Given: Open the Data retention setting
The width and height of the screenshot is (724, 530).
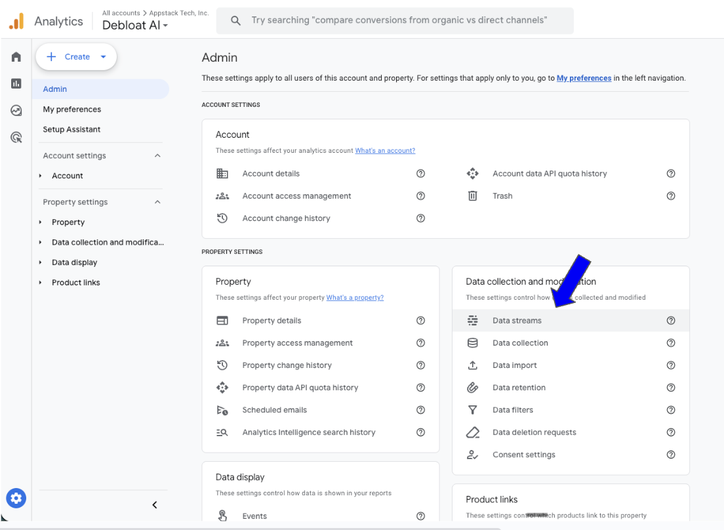Looking at the screenshot, I should click(x=519, y=388).
